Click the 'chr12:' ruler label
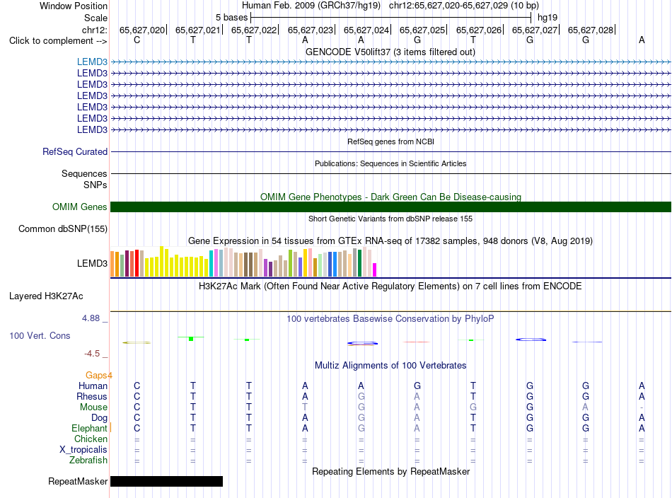The height and width of the screenshot is (498, 672). point(95,30)
